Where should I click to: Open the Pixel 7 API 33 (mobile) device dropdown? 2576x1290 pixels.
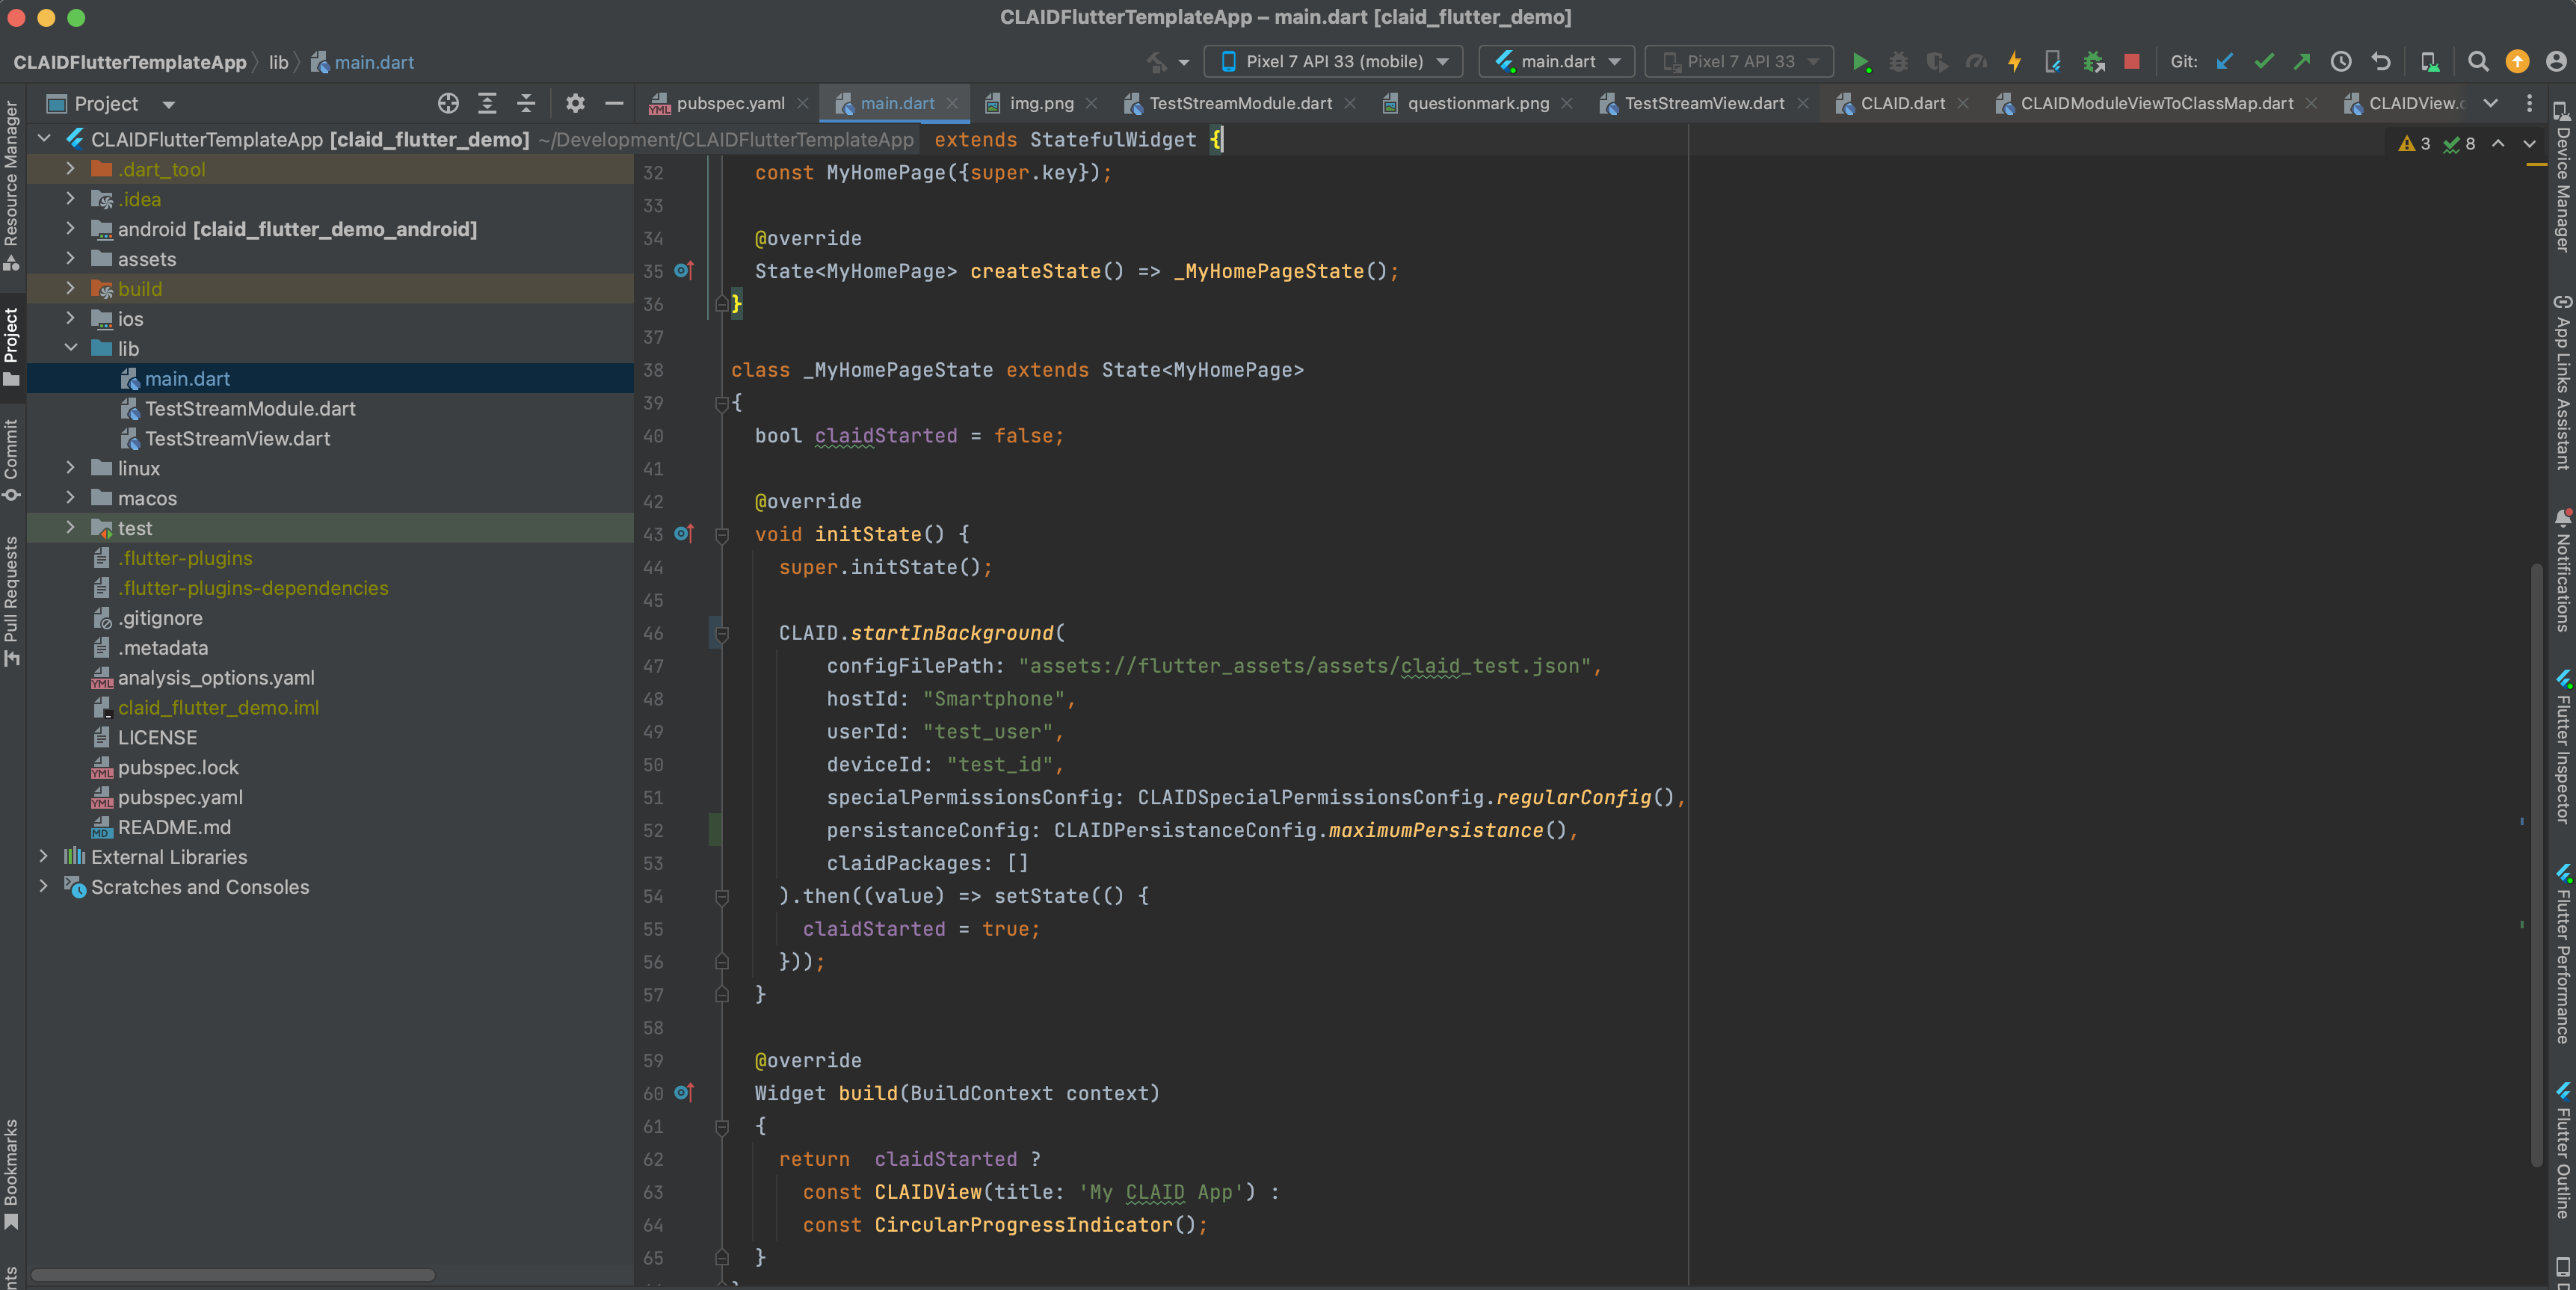1333,62
